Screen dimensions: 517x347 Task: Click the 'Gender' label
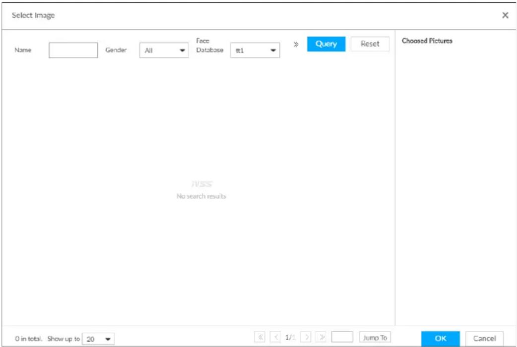[116, 50]
